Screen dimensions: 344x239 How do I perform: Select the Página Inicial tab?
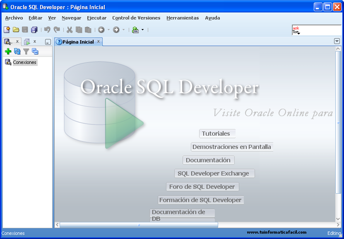pos(78,42)
